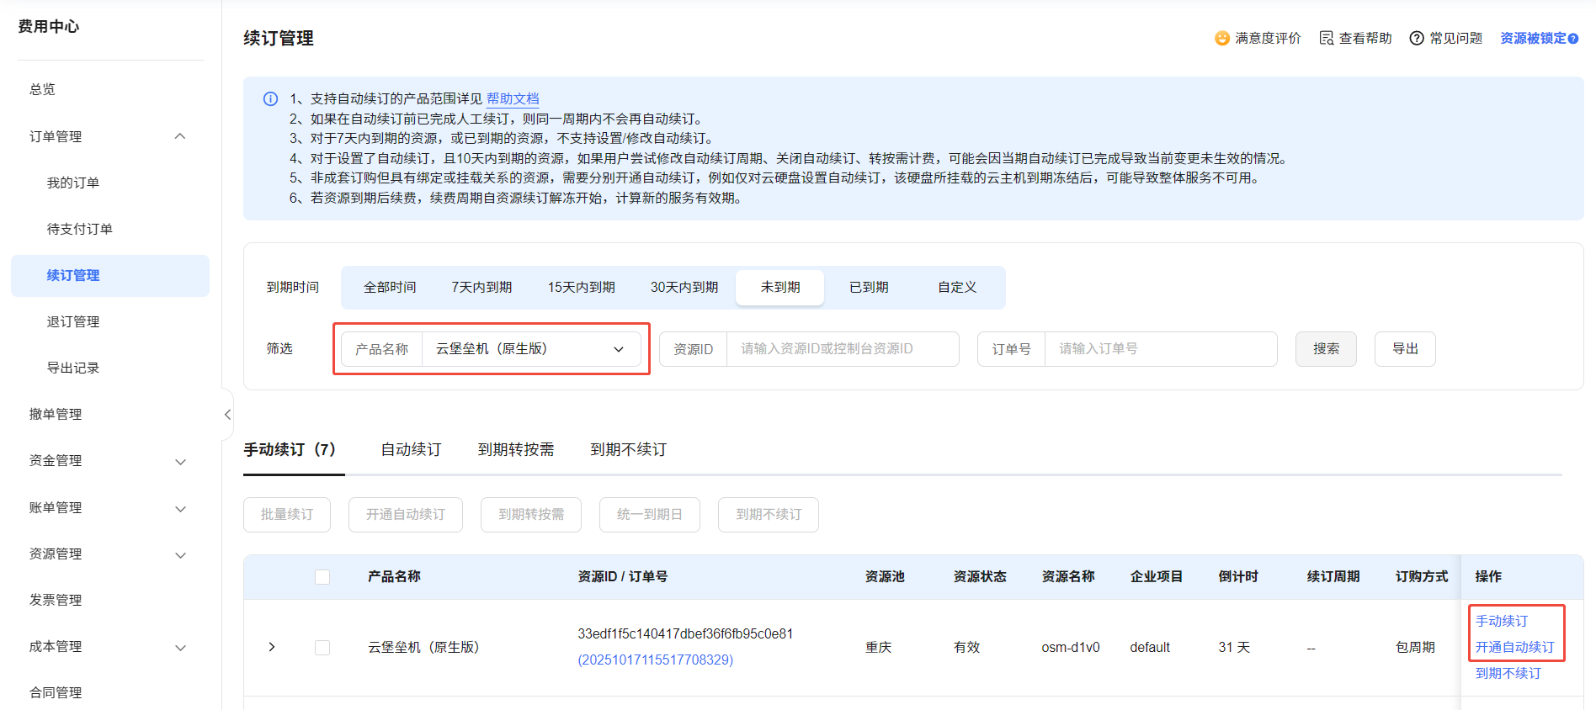Expand the 成本管理 sidebar section
Image resolution: width=1596 pixels, height=710 pixels.
pyautogui.click(x=180, y=647)
